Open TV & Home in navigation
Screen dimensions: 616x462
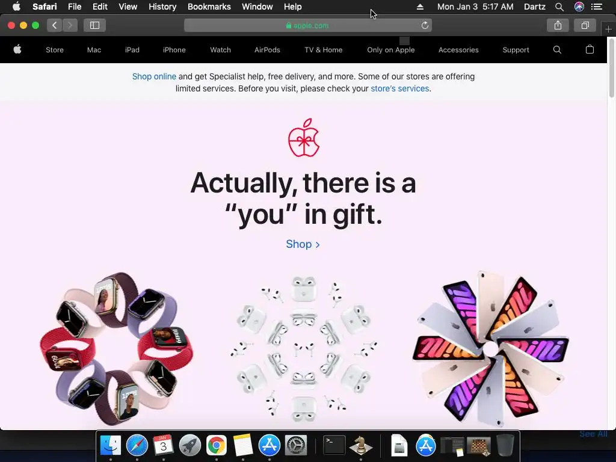[323, 50]
